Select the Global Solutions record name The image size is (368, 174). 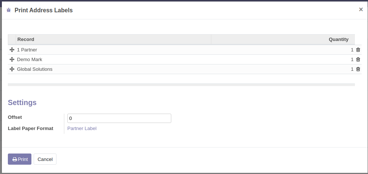click(35, 69)
